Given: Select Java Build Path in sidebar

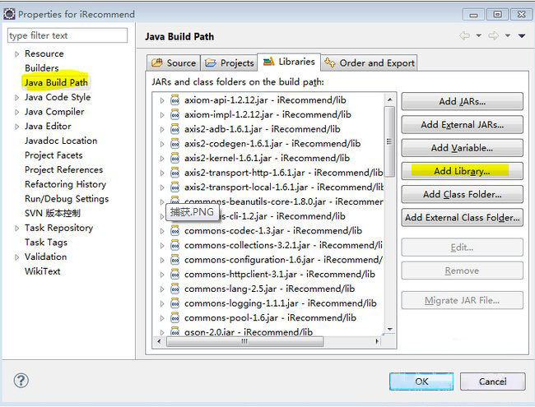Looking at the screenshot, I should point(56,82).
